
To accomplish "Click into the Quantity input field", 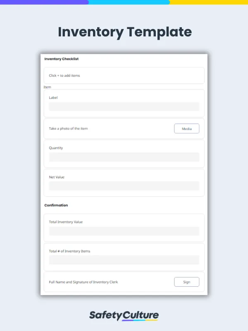I will [x=124, y=157].
